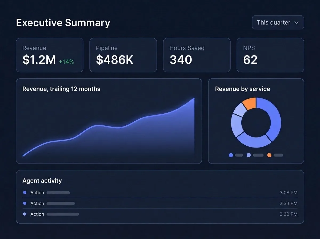Image resolution: width=320 pixels, height=239 pixels.
Task: Open the This quarter dropdown
Action: tap(278, 22)
